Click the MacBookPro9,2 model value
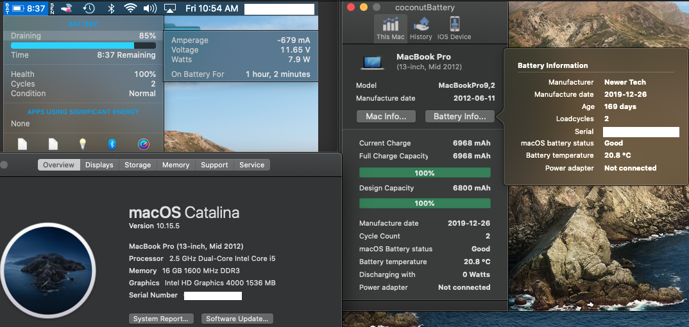 tap(466, 85)
